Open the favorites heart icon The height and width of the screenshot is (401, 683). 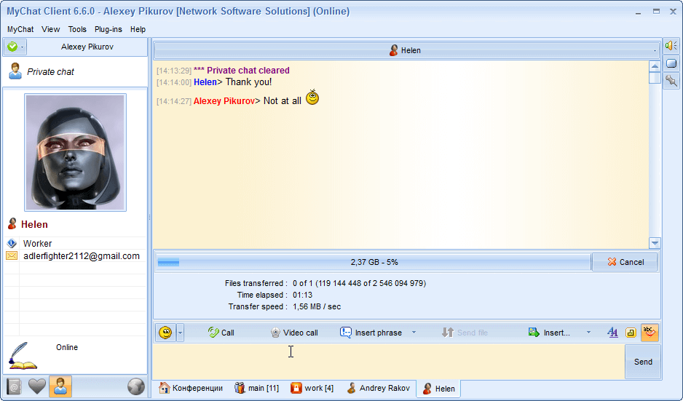point(37,386)
